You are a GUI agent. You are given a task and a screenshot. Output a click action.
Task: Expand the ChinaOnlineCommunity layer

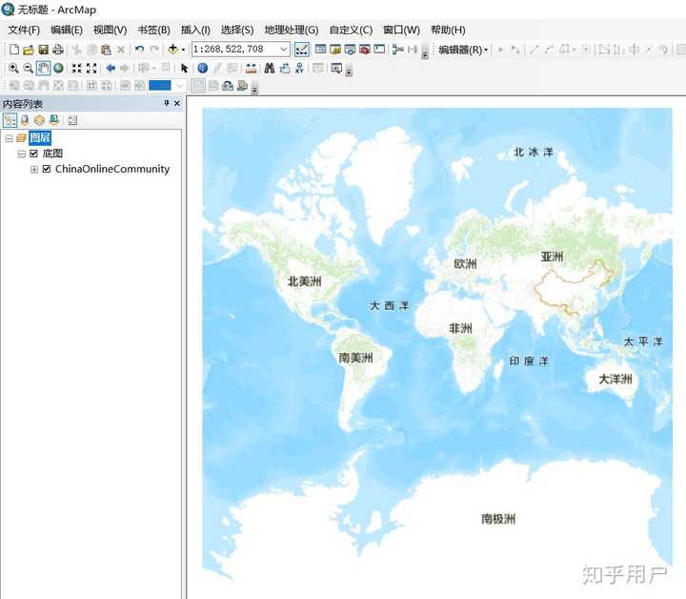click(x=34, y=169)
